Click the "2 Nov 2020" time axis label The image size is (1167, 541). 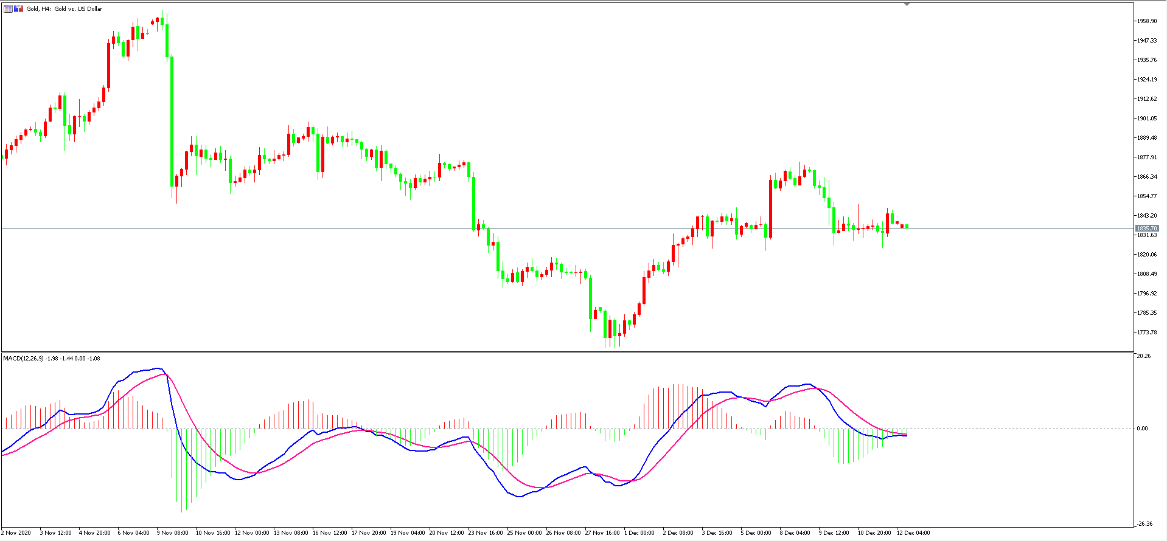pos(16,533)
